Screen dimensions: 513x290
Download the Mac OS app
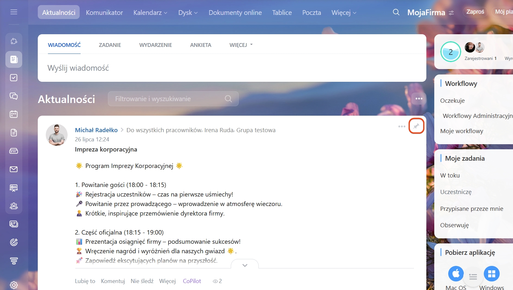click(x=456, y=274)
